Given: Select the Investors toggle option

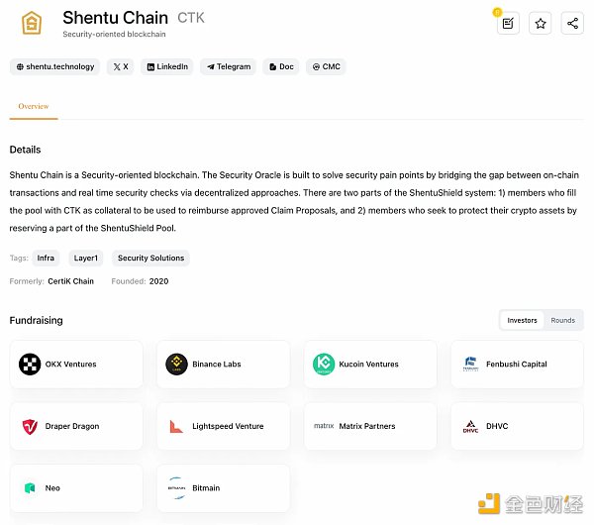Looking at the screenshot, I should (522, 320).
